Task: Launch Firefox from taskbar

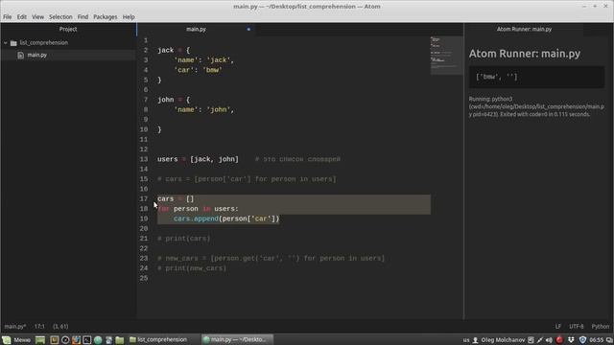Action: pos(76,340)
